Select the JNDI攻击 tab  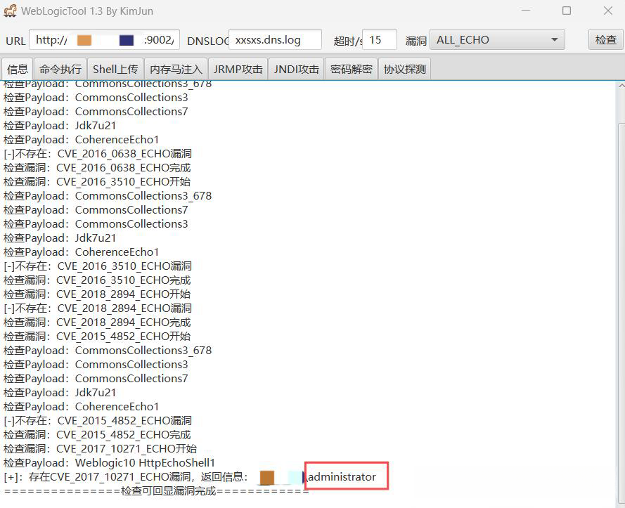pos(297,70)
